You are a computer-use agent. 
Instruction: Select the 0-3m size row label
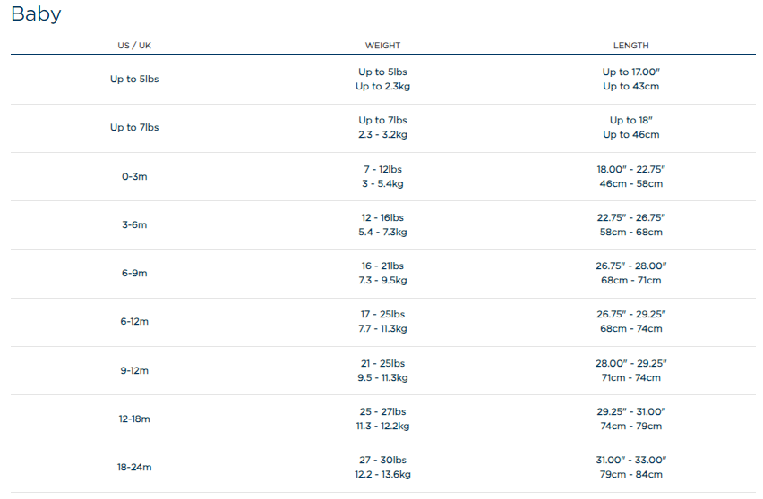coord(134,176)
